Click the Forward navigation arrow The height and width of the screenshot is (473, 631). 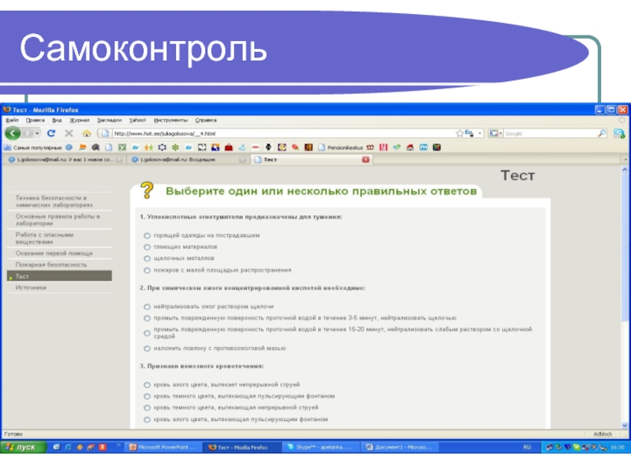(x=27, y=133)
